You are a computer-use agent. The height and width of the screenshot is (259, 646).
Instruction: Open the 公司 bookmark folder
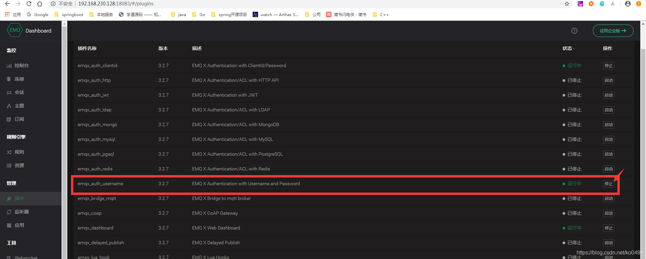pos(313,14)
